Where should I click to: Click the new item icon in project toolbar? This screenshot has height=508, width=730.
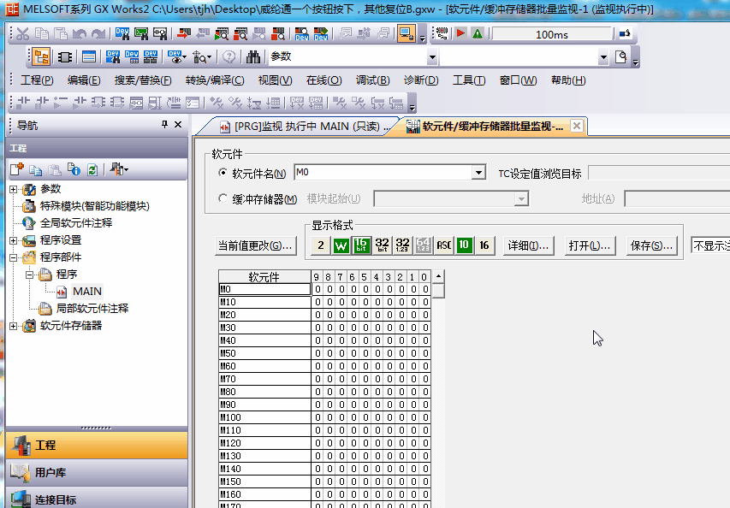click(16, 170)
